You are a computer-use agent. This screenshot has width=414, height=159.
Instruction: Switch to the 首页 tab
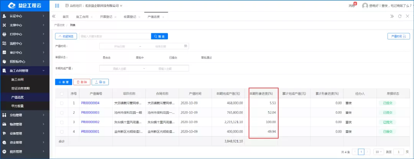[x=66, y=17]
